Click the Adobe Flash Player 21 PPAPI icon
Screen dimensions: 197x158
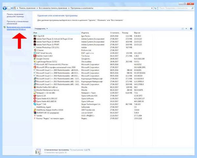point(35,44)
